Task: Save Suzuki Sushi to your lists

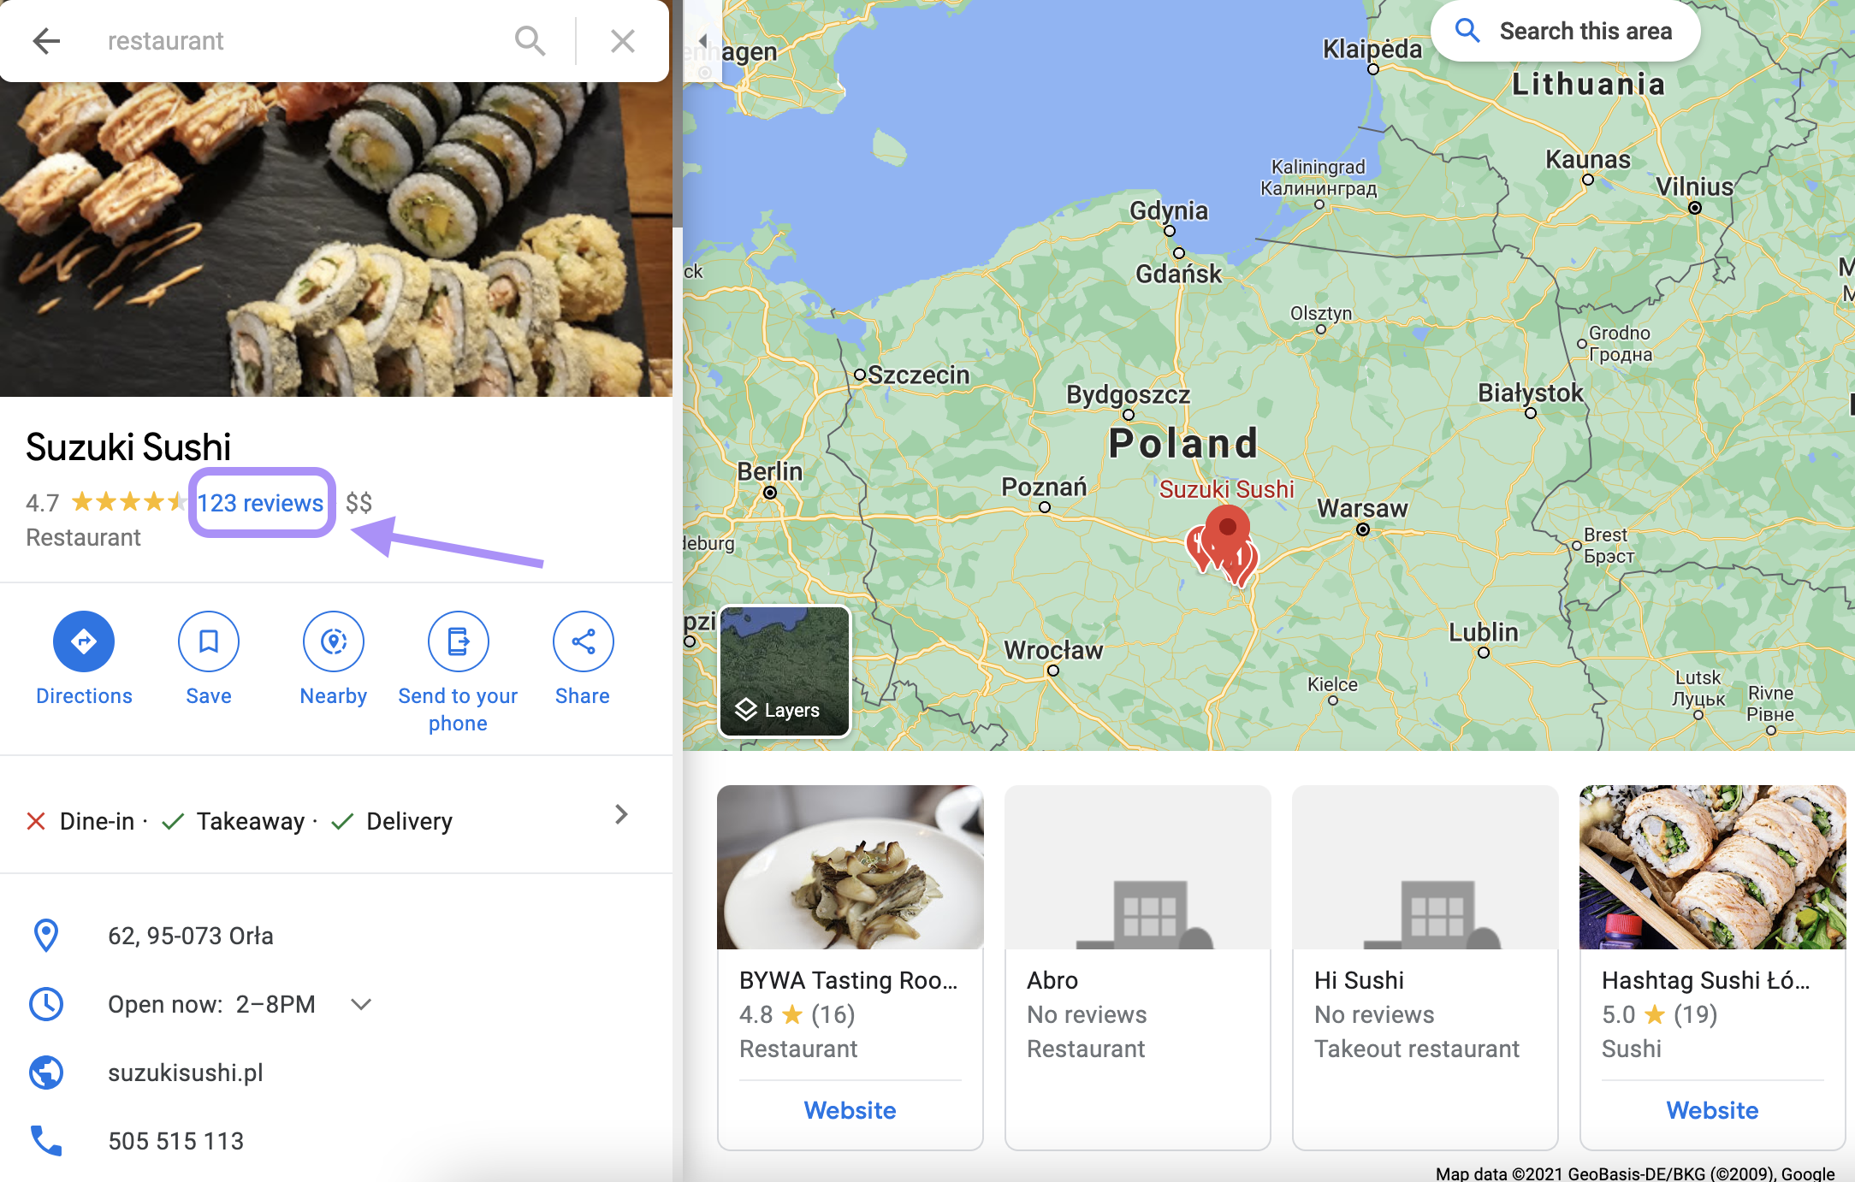Action: [209, 659]
